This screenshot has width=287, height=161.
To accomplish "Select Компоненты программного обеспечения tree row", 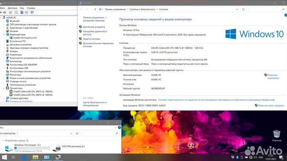I will click(x=31, y=58).
